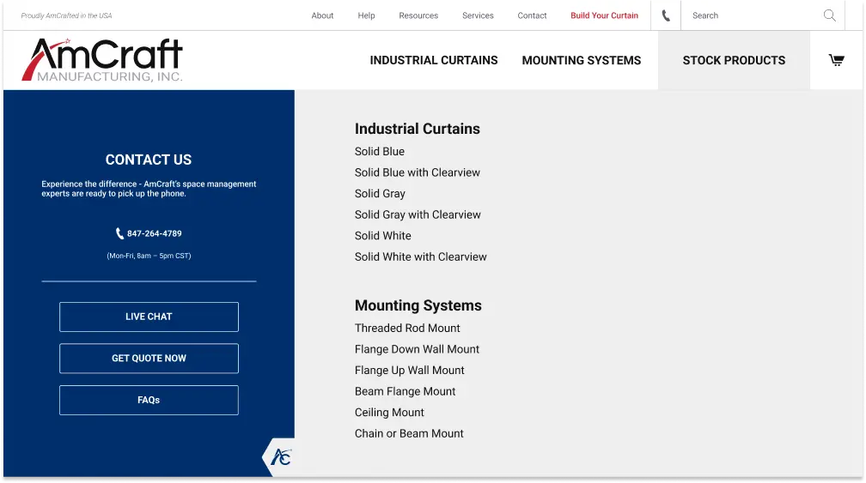866x483 pixels.
Task: Open Threaded Rod Mount link
Action: tap(407, 328)
